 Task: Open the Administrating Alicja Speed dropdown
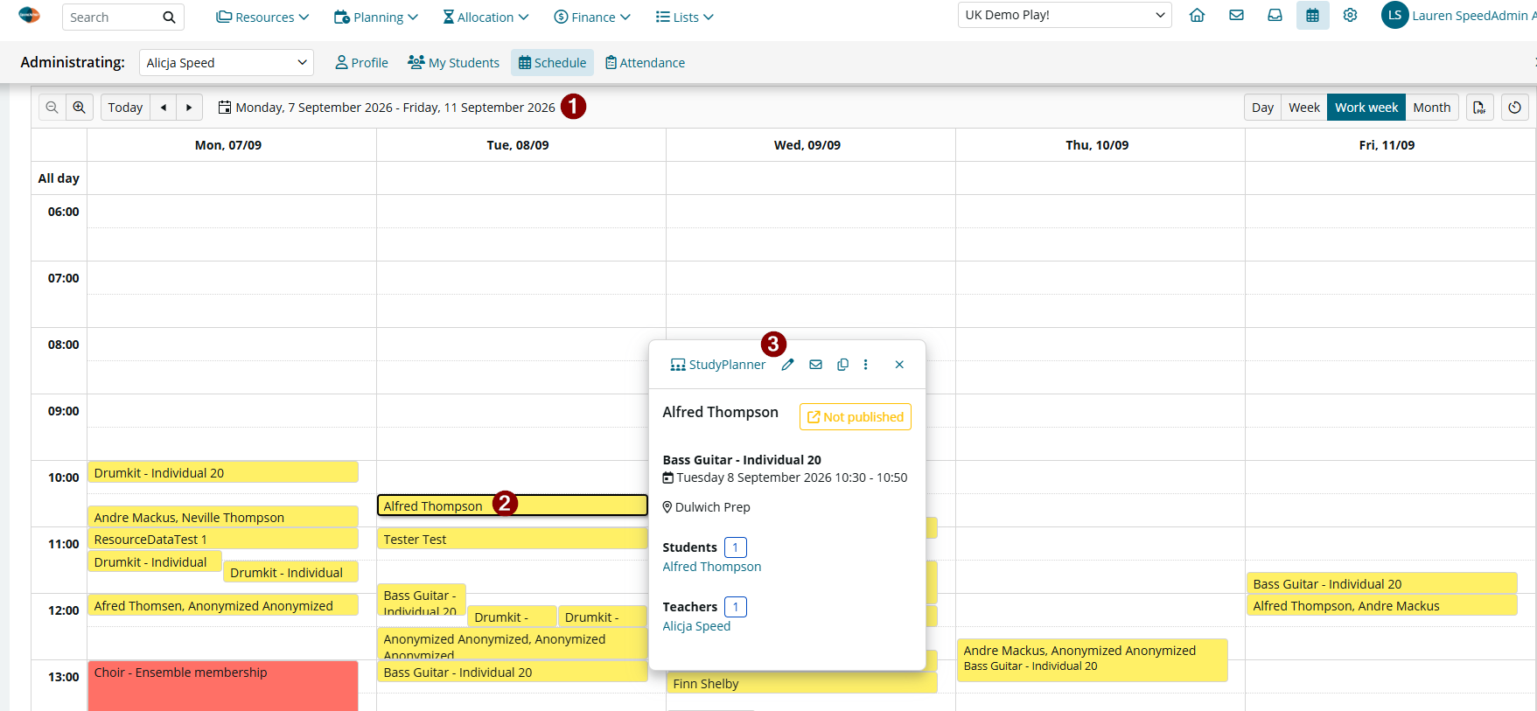[x=227, y=63]
